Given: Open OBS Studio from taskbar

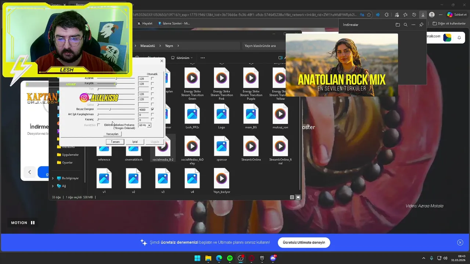Looking at the screenshot, I should pos(241,258).
